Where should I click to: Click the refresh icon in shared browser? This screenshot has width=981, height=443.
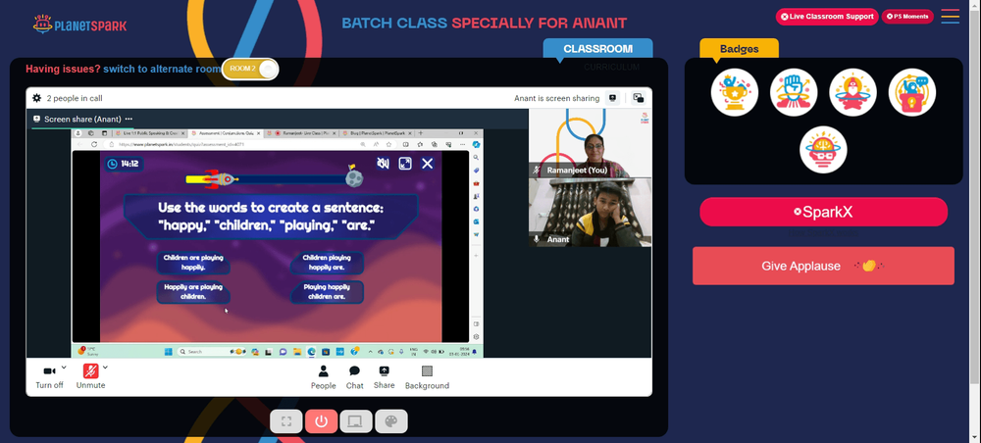tap(94, 144)
